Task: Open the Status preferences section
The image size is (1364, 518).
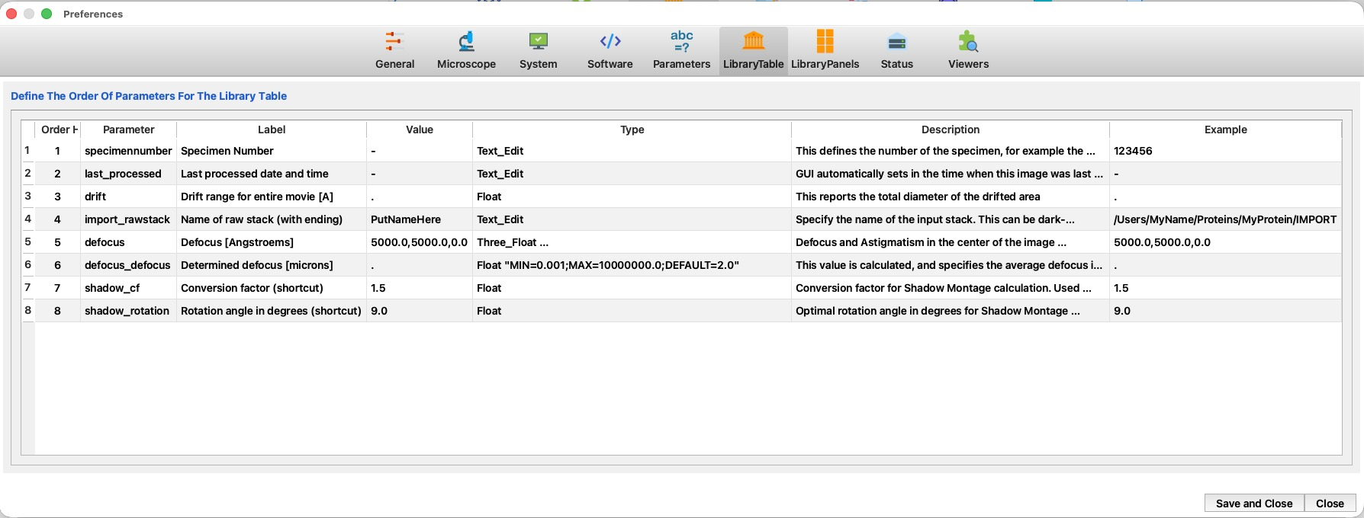Action: click(896, 50)
